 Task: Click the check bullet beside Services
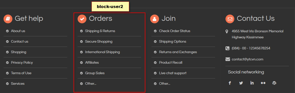pyautogui.click(x=7, y=84)
